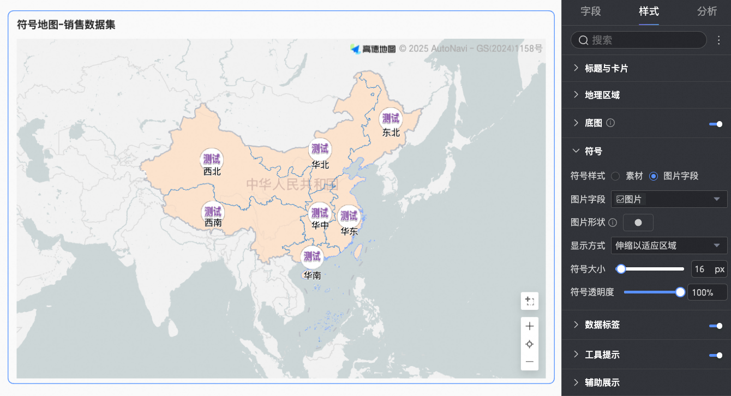Click the box-select zoom icon on map

coord(529,301)
